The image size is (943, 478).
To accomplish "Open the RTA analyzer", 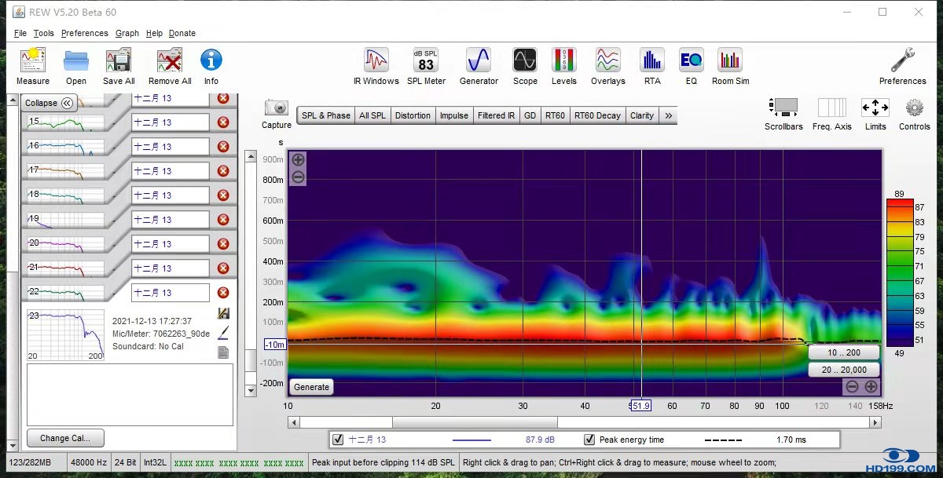I will click(651, 61).
